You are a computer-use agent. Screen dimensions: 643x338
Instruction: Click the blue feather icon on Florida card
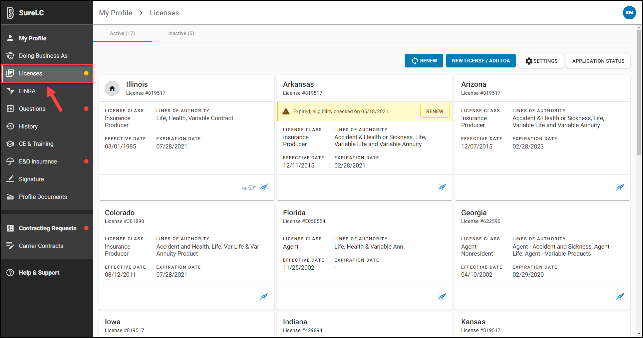(x=442, y=296)
